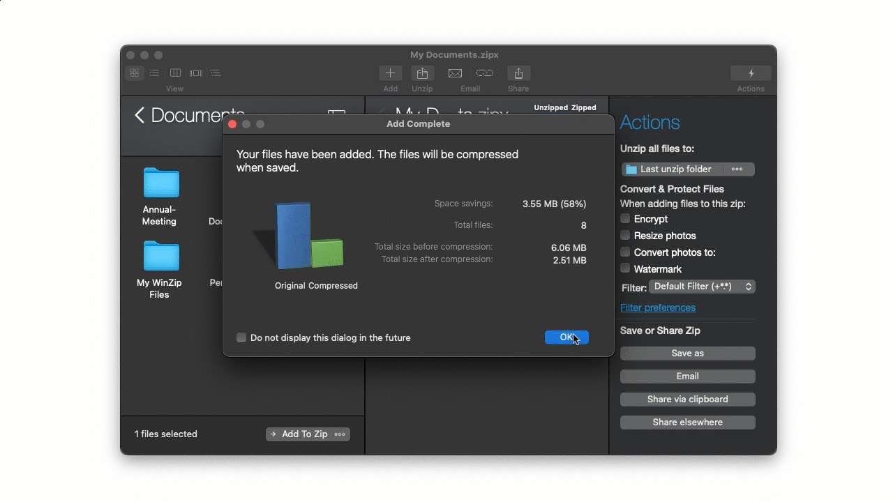The width and height of the screenshot is (893, 502).
Task: Toggle the Actions lightning bolt button
Action: [x=751, y=73]
